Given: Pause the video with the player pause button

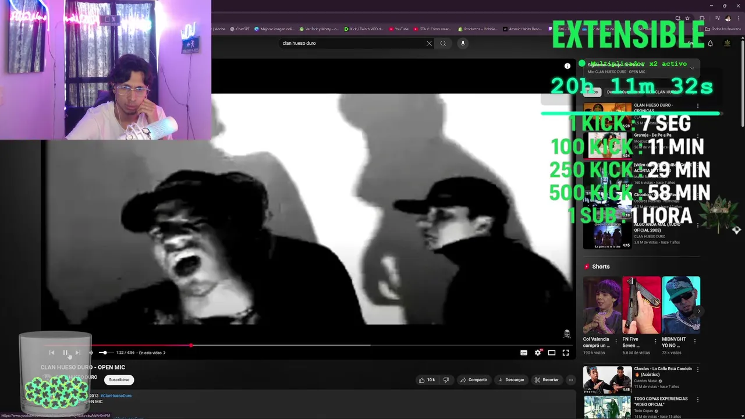Looking at the screenshot, I should pyautogui.click(x=65, y=353).
